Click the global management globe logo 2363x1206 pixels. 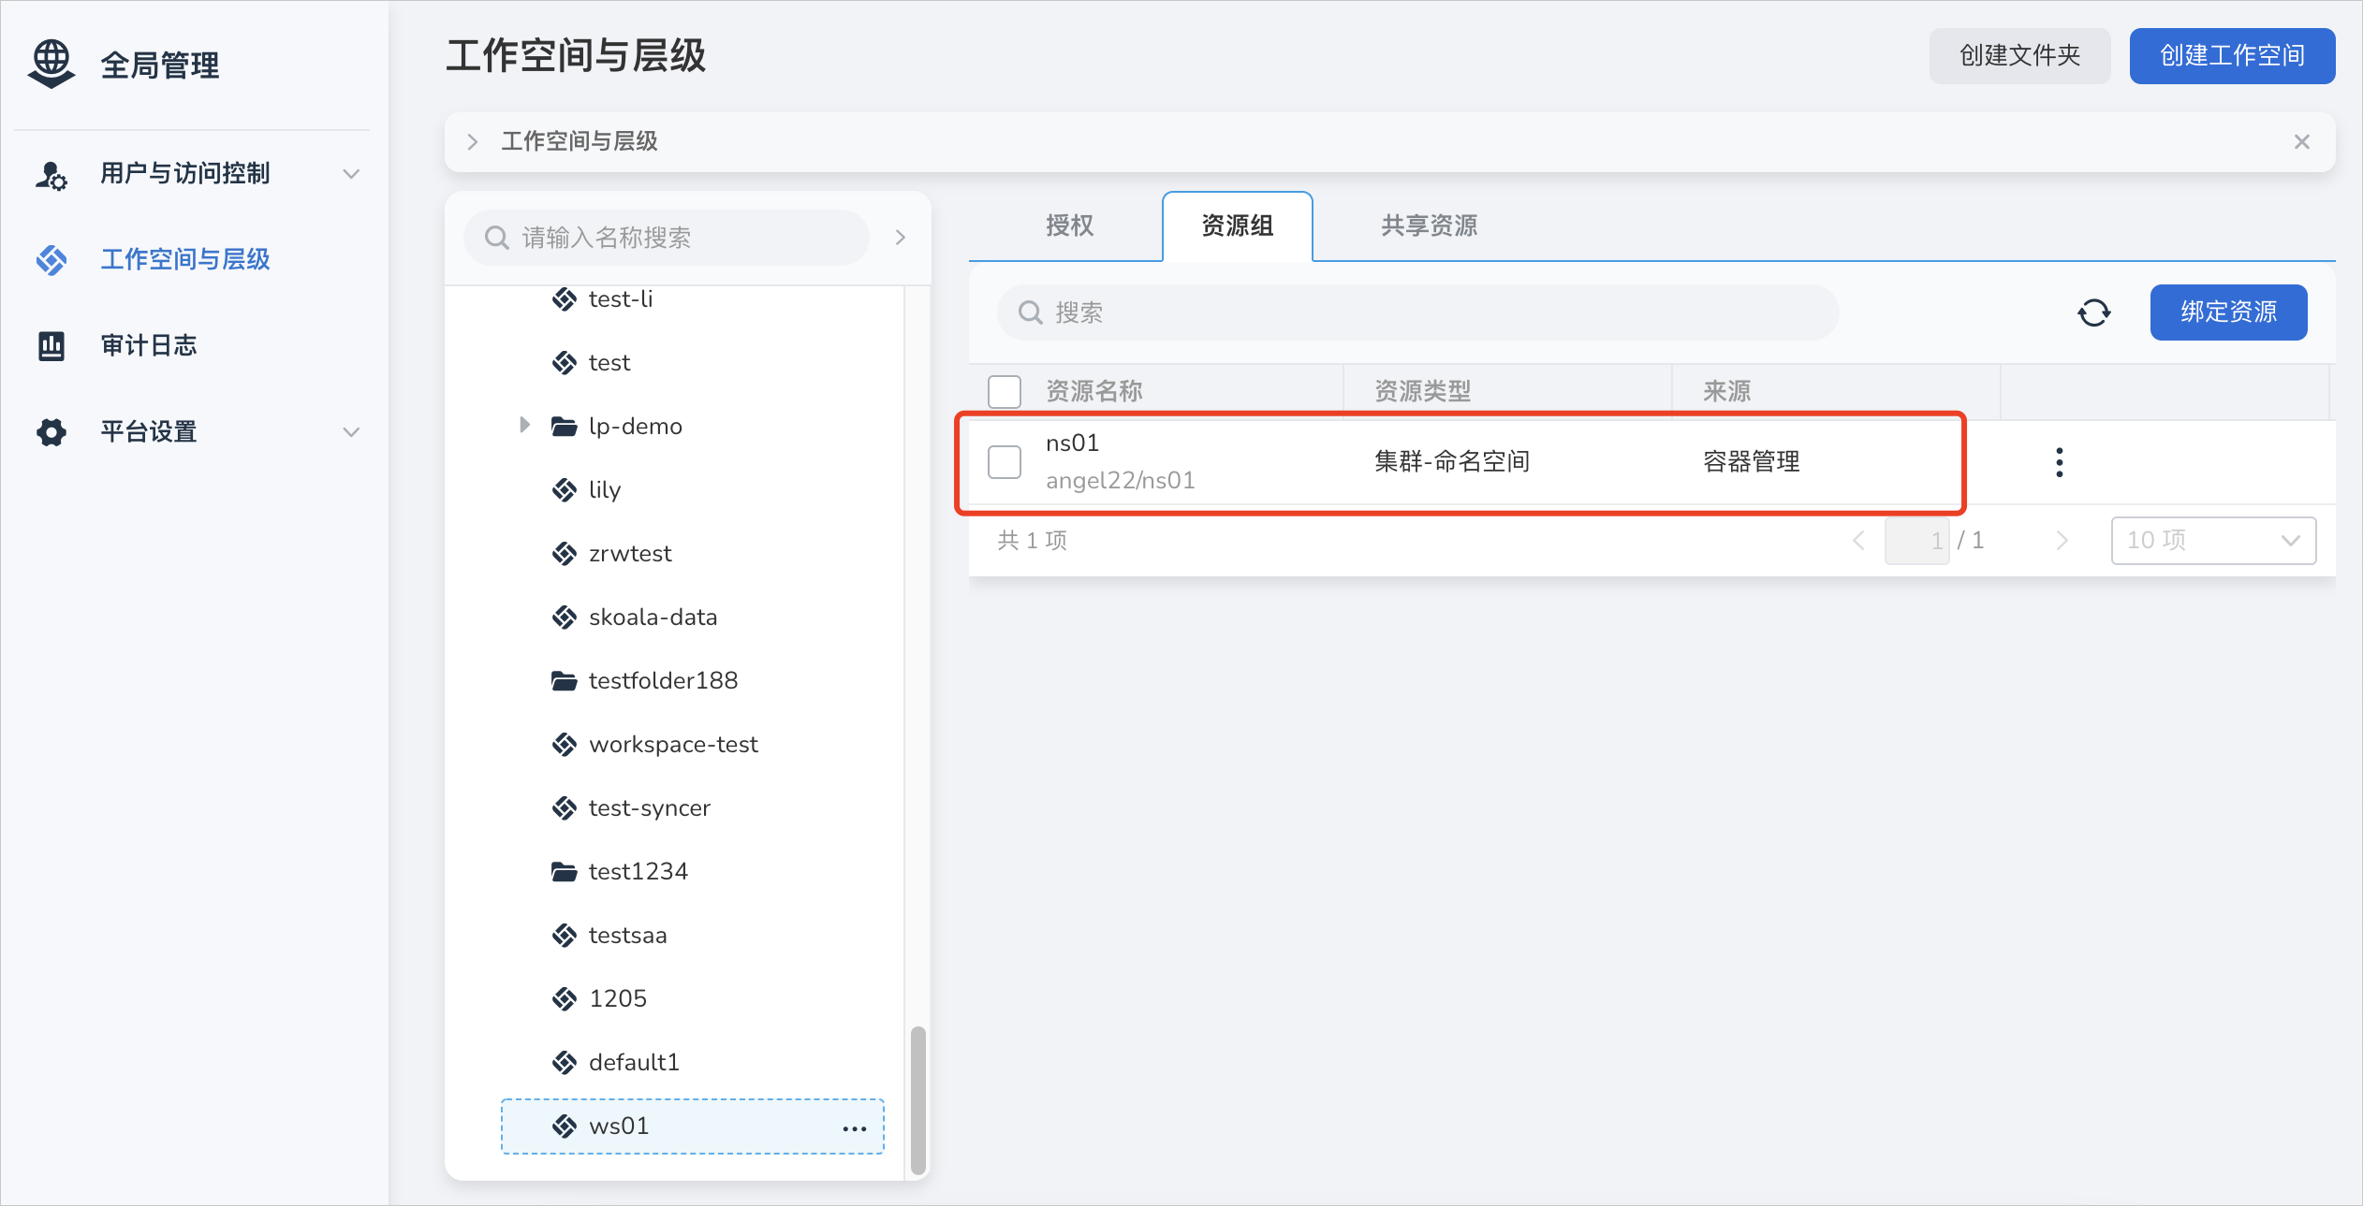(x=51, y=64)
